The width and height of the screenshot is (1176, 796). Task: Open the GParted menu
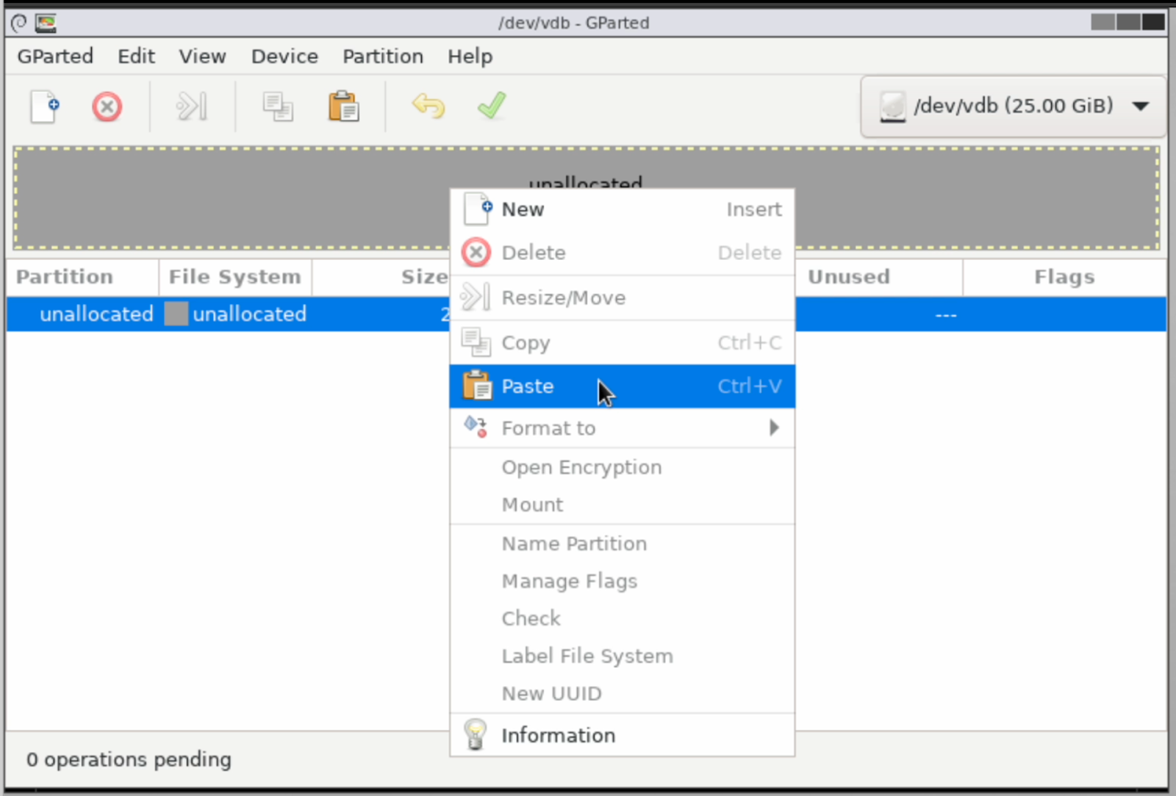pyautogui.click(x=55, y=57)
